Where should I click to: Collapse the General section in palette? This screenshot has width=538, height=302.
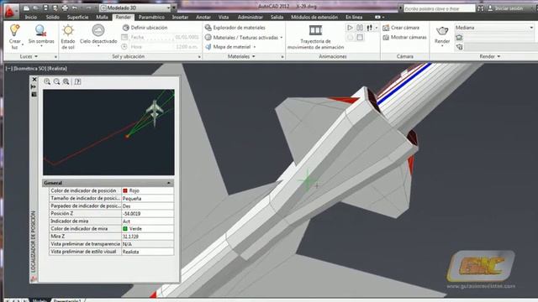[168, 183]
